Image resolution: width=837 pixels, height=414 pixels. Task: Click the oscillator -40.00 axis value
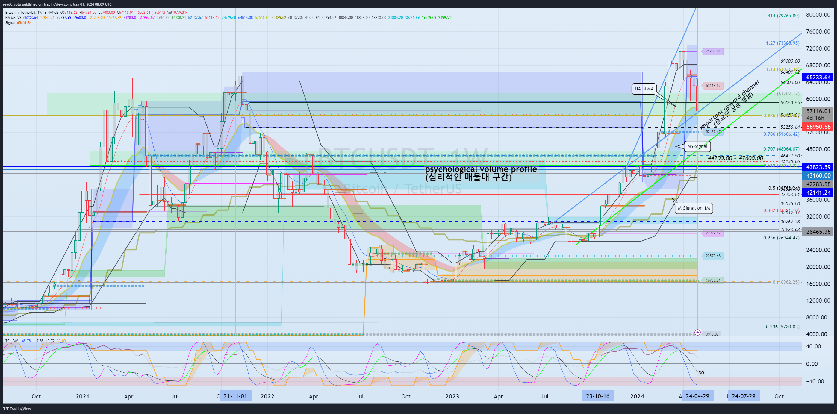tap(815, 382)
